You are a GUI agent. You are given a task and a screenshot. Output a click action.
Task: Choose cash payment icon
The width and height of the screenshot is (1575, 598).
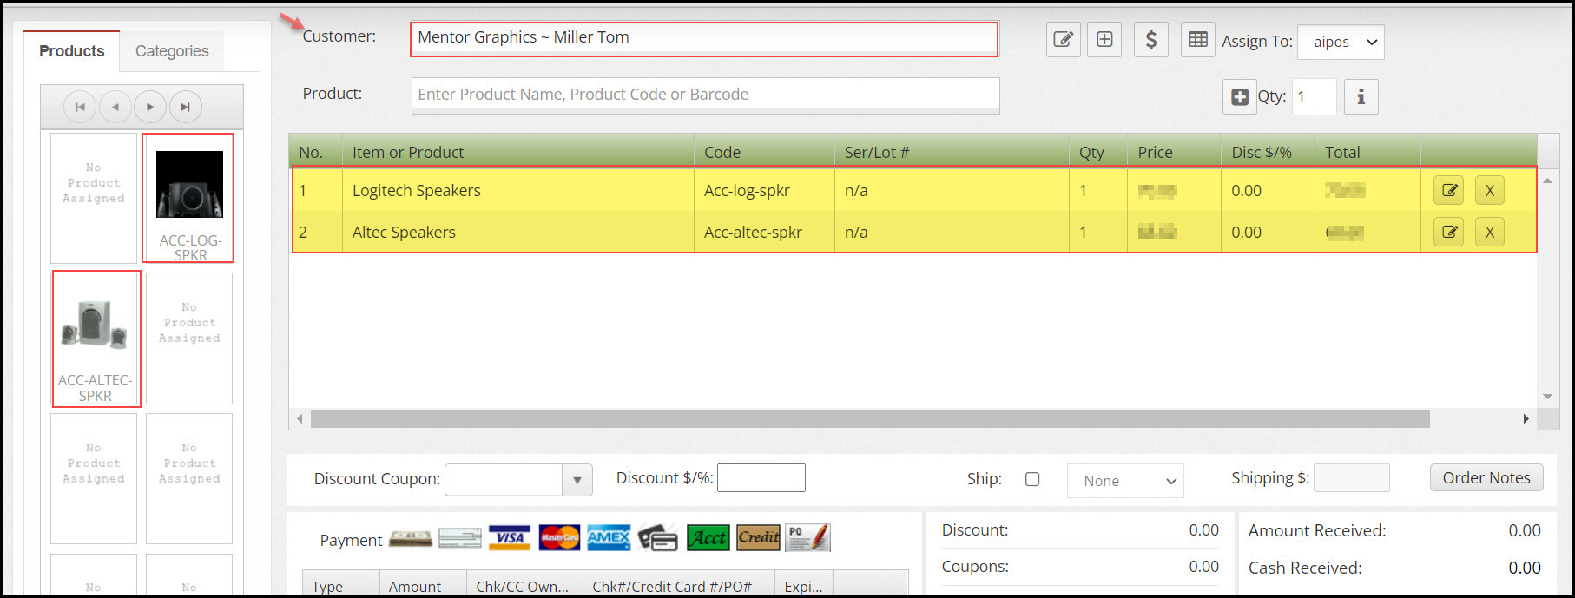(x=411, y=539)
